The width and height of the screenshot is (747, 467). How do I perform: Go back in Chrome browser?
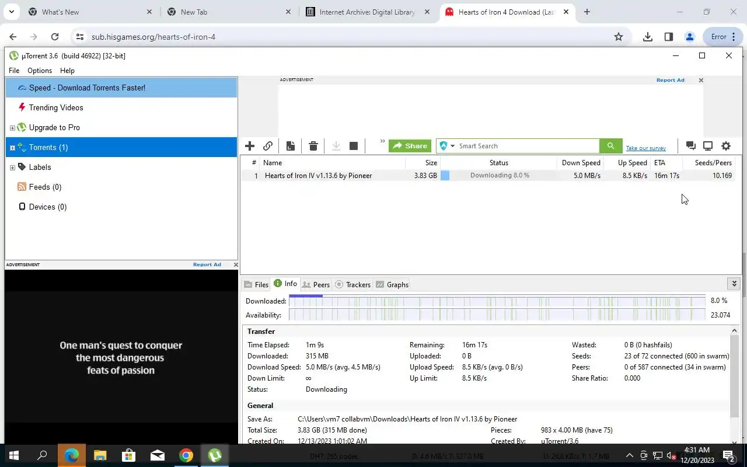13,37
